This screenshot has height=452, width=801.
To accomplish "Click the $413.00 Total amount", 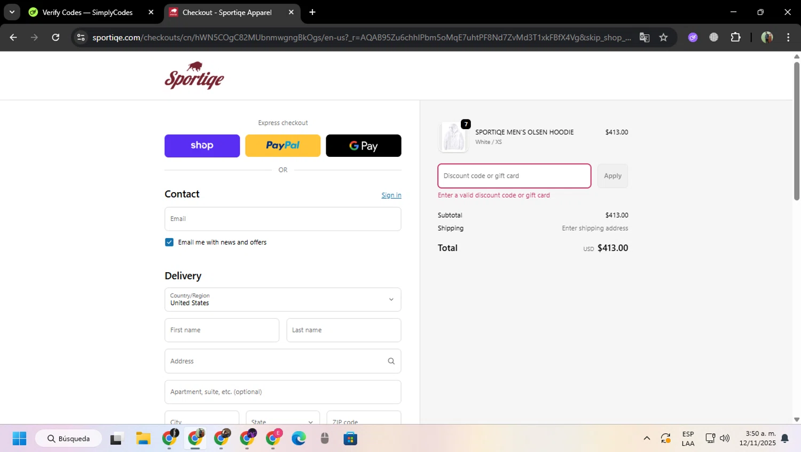I will click(612, 248).
